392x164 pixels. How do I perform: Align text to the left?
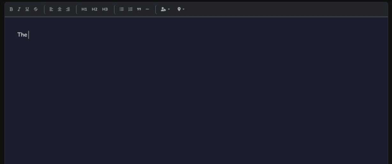[x=51, y=9]
